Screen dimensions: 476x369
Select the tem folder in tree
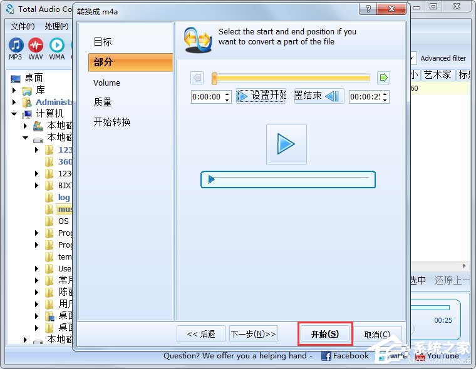(65, 257)
